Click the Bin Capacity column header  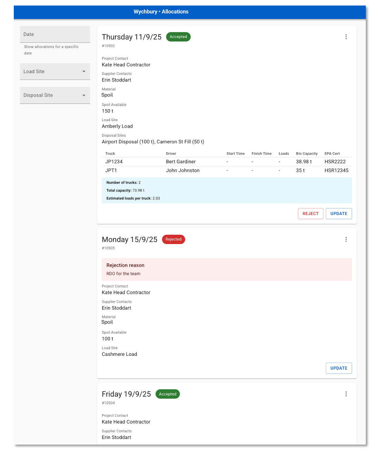pyautogui.click(x=306, y=154)
